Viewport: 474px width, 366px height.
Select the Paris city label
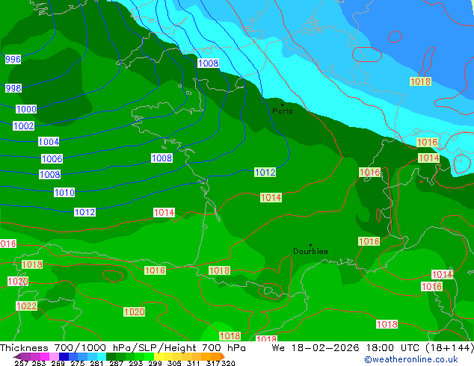pyautogui.click(x=283, y=111)
